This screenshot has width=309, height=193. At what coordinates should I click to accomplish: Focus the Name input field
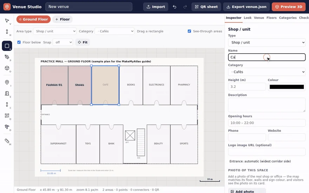[x=267, y=57]
